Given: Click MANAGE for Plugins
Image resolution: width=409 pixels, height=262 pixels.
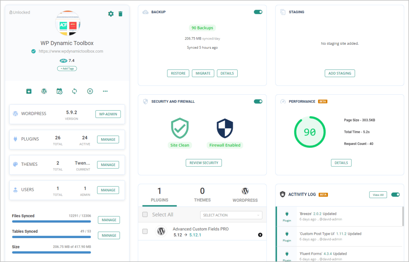Looking at the screenshot, I should pos(108,139).
